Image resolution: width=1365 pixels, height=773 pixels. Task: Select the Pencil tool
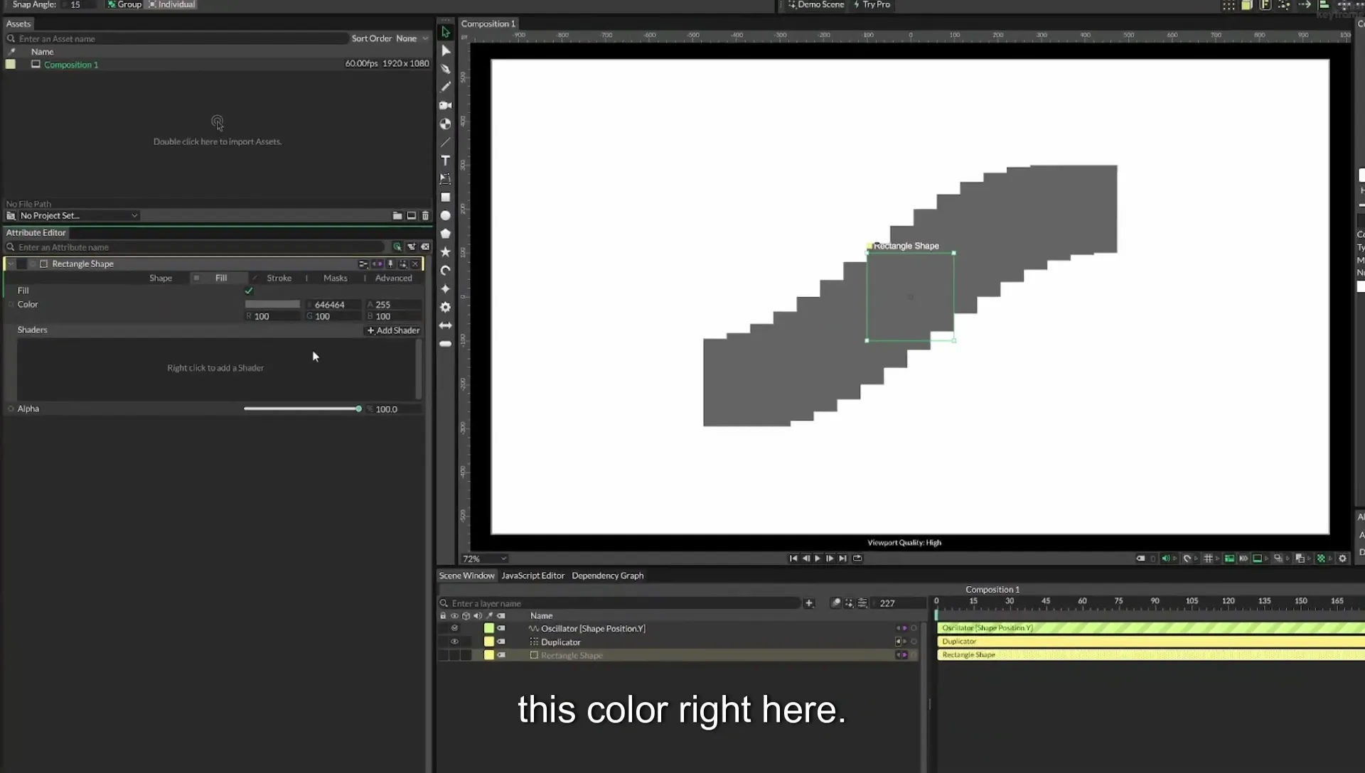(x=446, y=87)
